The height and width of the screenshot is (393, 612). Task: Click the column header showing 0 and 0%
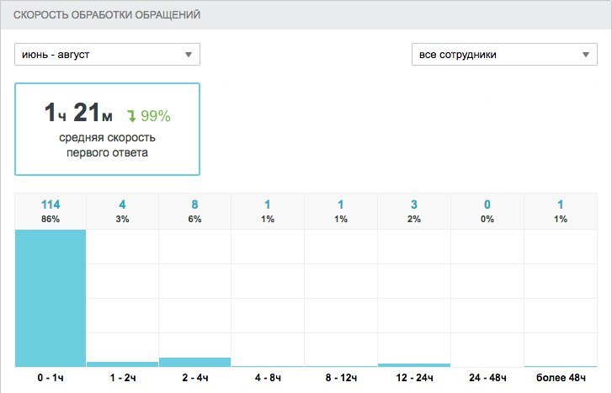pyautogui.click(x=487, y=210)
